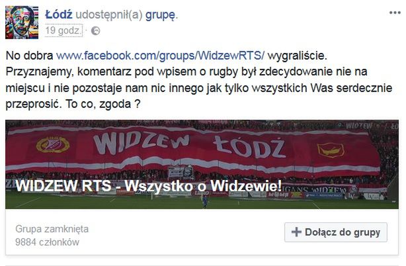Open the Łódź page profile picture
The height and width of the screenshot is (266, 406).
pos(22,22)
